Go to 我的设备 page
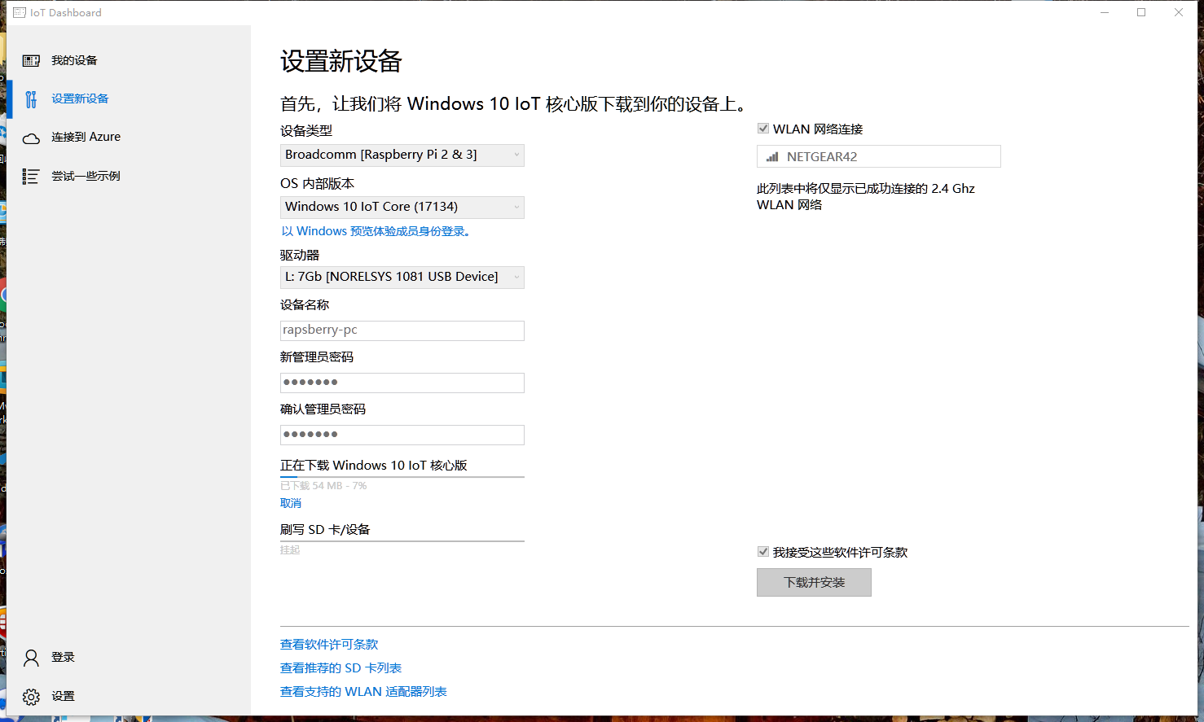 74,60
